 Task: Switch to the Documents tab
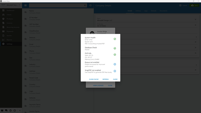pyautogui.click(x=163, y=11)
